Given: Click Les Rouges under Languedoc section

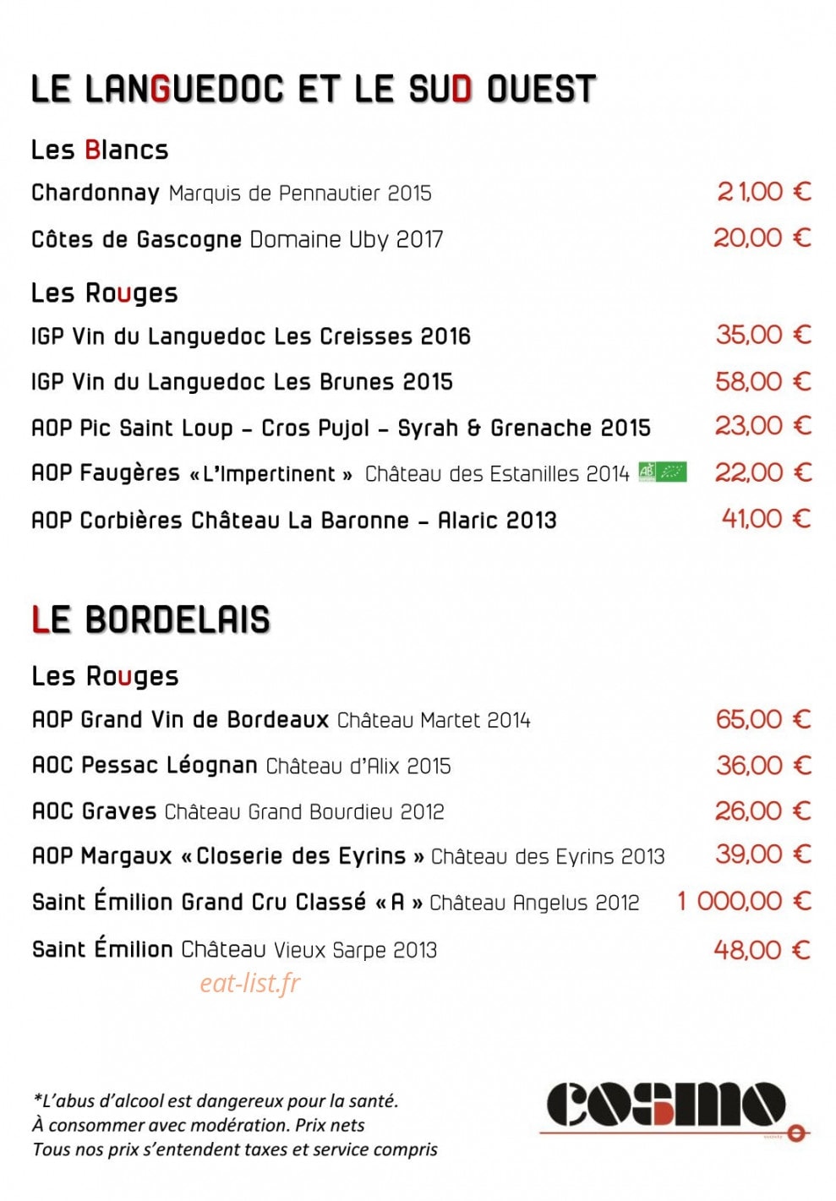Looking at the screenshot, I should [x=105, y=293].
